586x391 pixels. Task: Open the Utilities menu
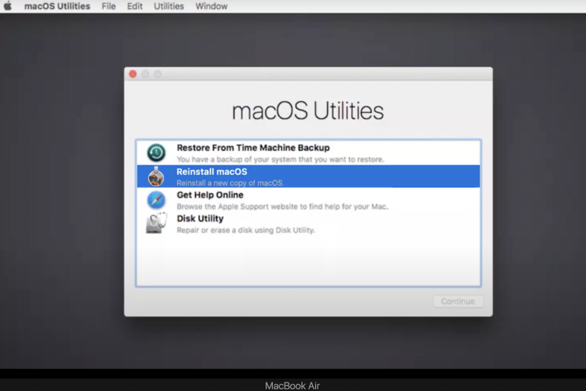click(x=169, y=6)
